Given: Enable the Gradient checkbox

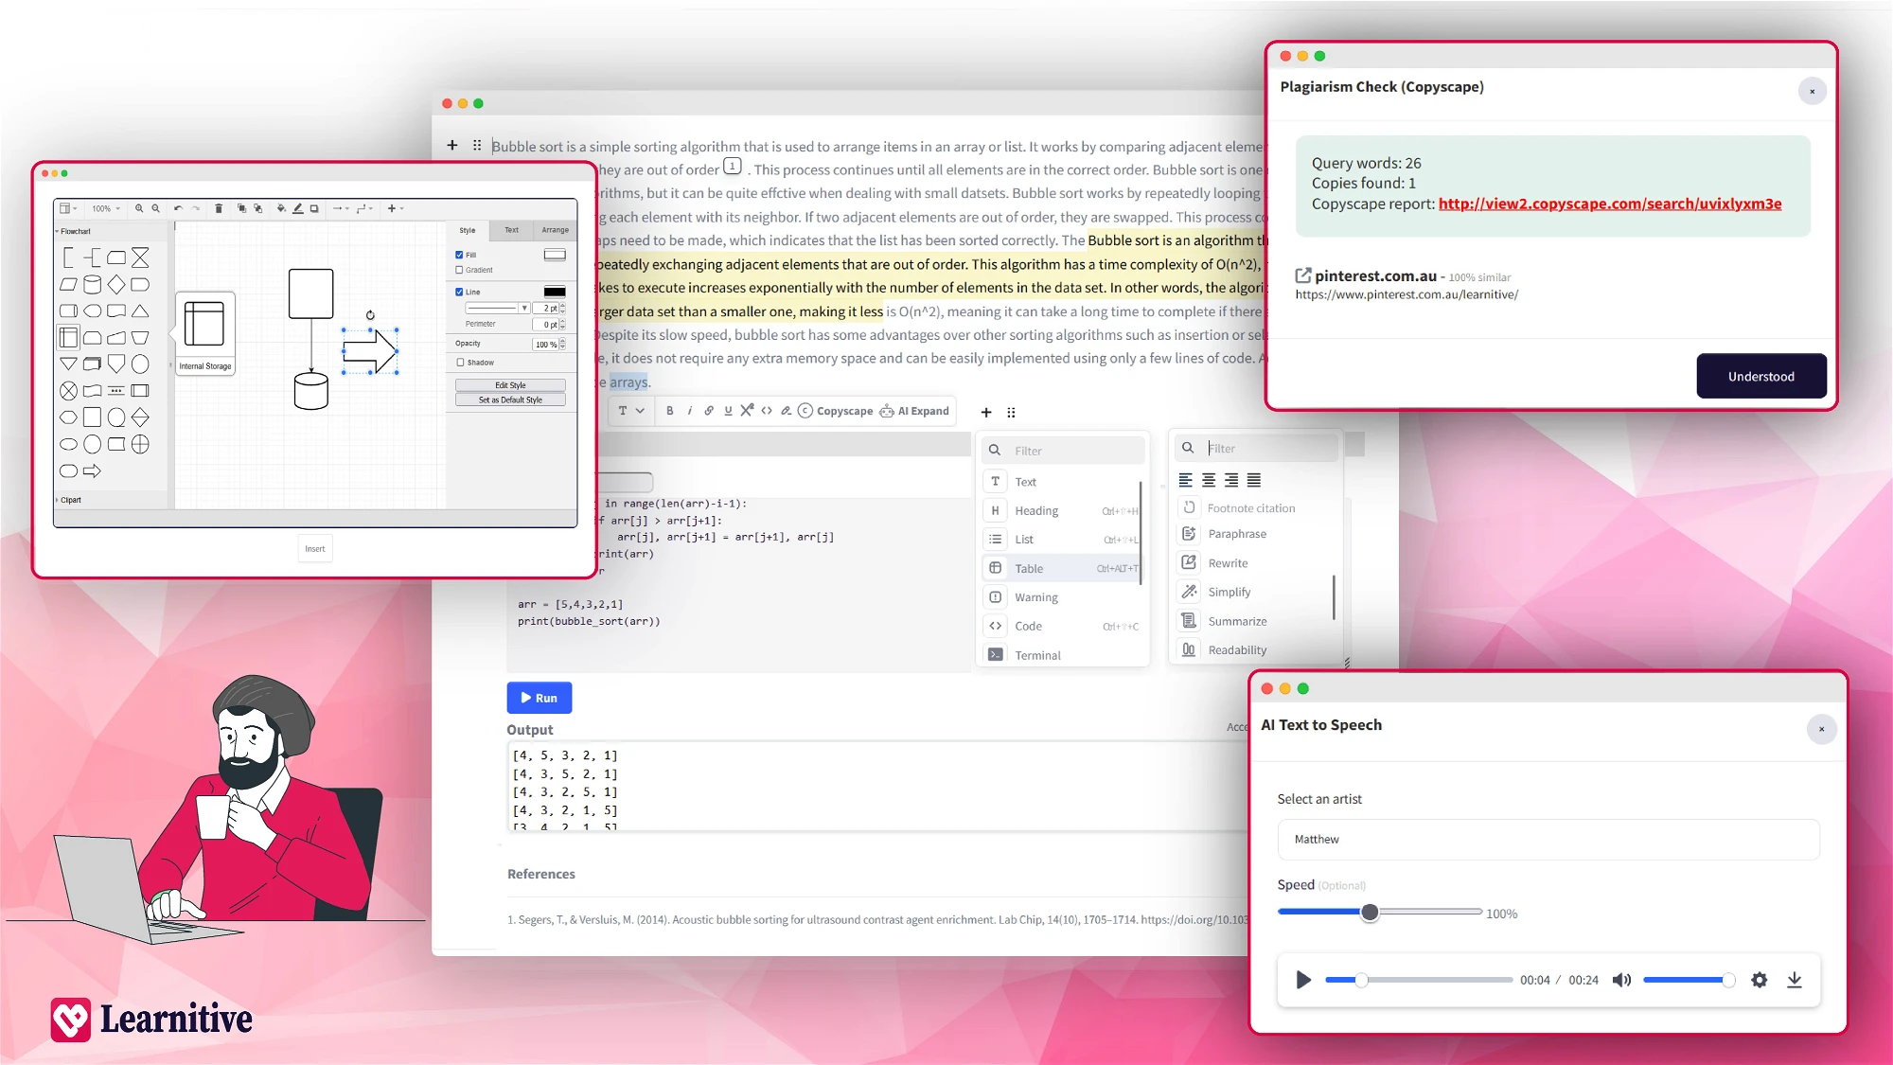Looking at the screenshot, I should click(x=459, y=270).
